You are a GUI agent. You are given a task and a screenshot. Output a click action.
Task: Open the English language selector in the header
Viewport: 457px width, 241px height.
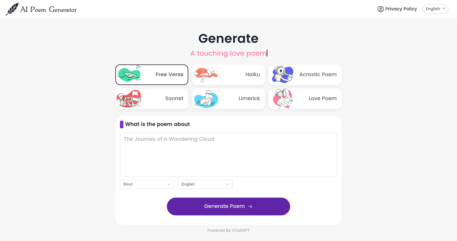[x=435, y=9]
